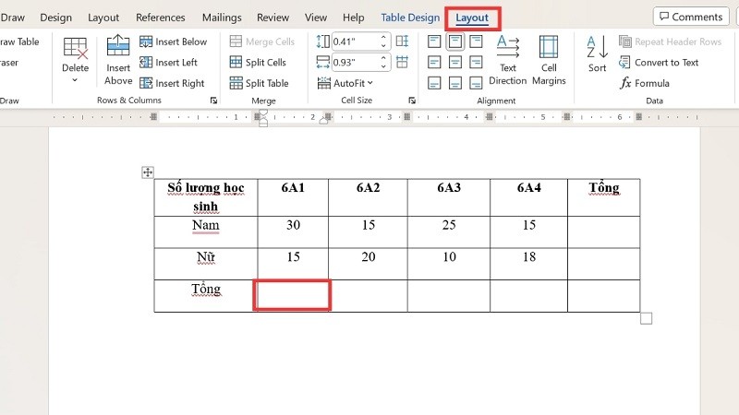The height and width of the screenshot is (415, 739).
Task: Select Align Center Left alignment
Action: (435, 63)
